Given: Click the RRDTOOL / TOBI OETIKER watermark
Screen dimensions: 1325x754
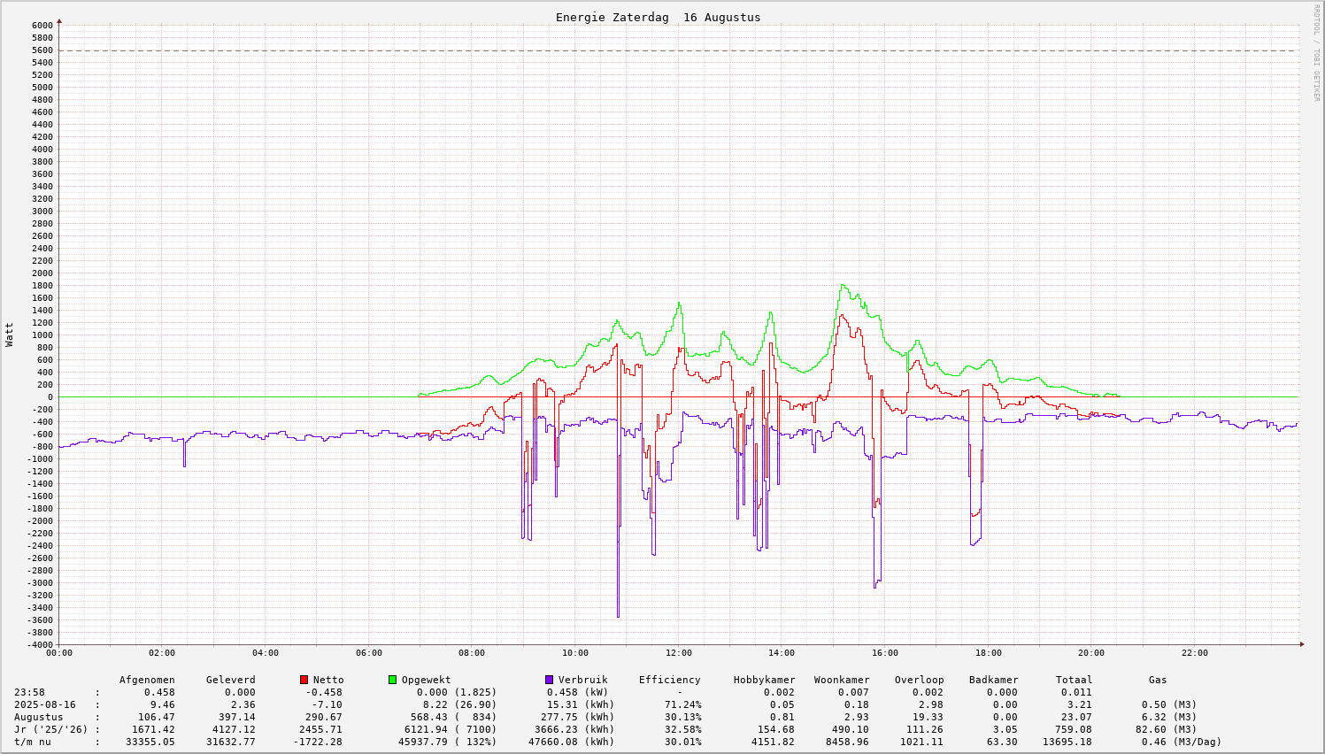Looking at the screenshot, I should [x=1316, y=52].
